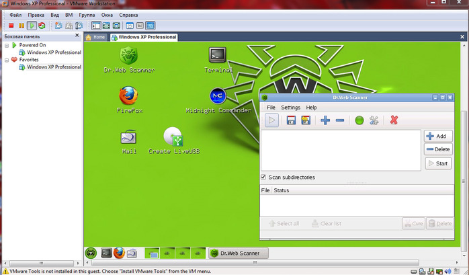Click the VM horizontal scrollbar at bottom
The height and width of the screenshot is (275, 469).
pyautogui.click(x=255, y=263)
